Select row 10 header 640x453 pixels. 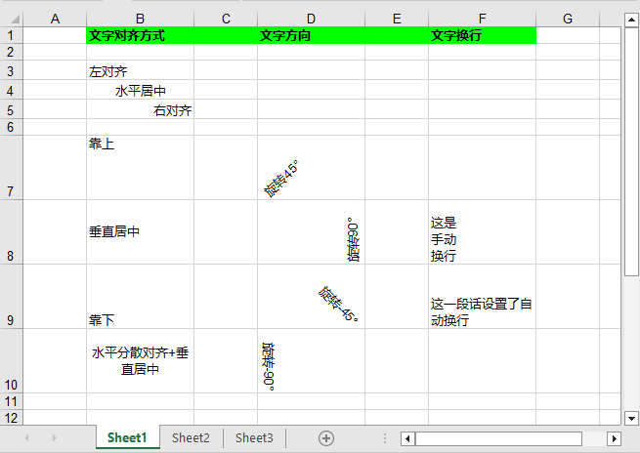[x=11, y=361]
